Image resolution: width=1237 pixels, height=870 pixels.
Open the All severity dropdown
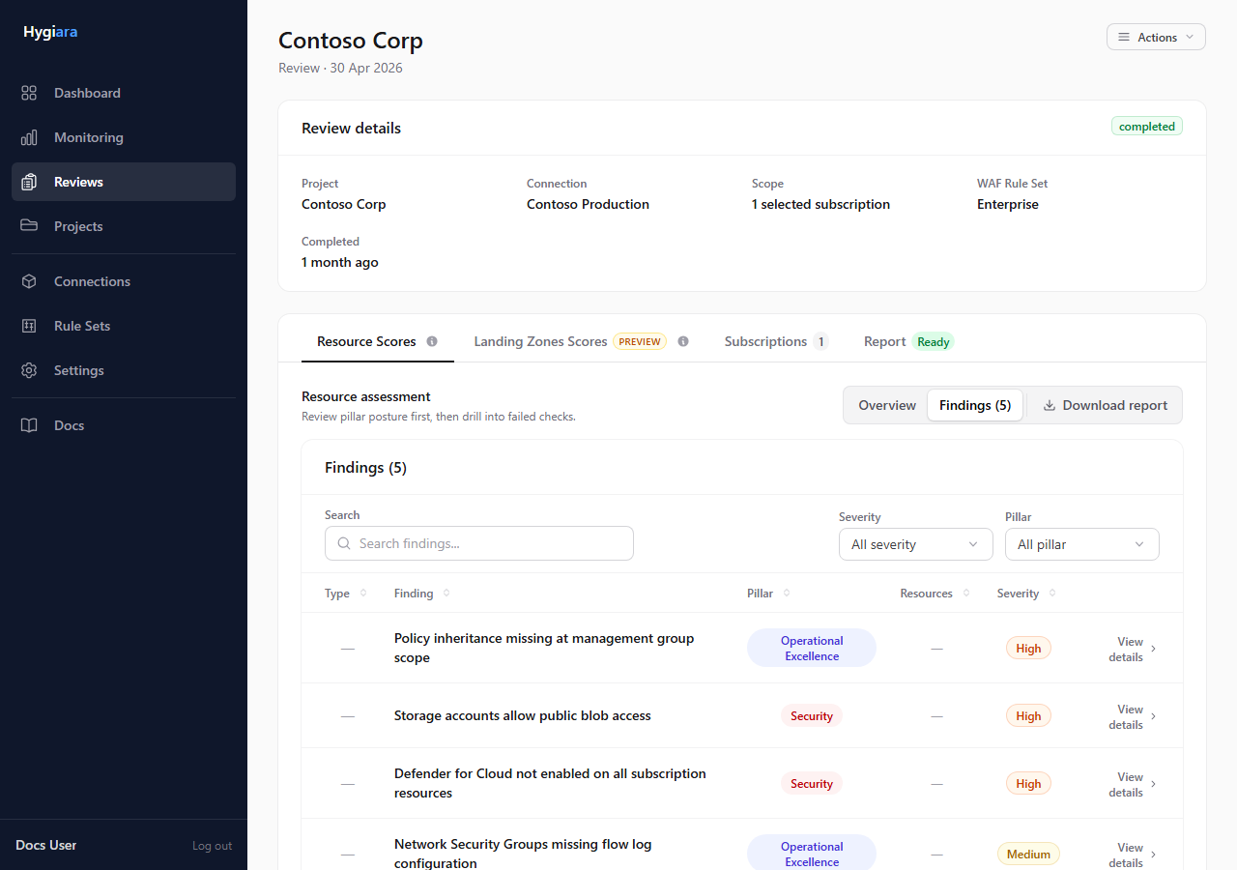click(x=916, y=544)
